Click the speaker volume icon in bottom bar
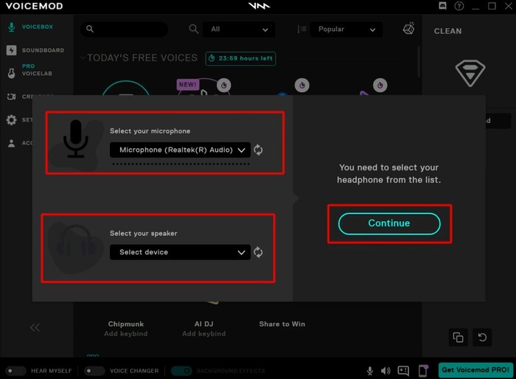 [386, 370]
